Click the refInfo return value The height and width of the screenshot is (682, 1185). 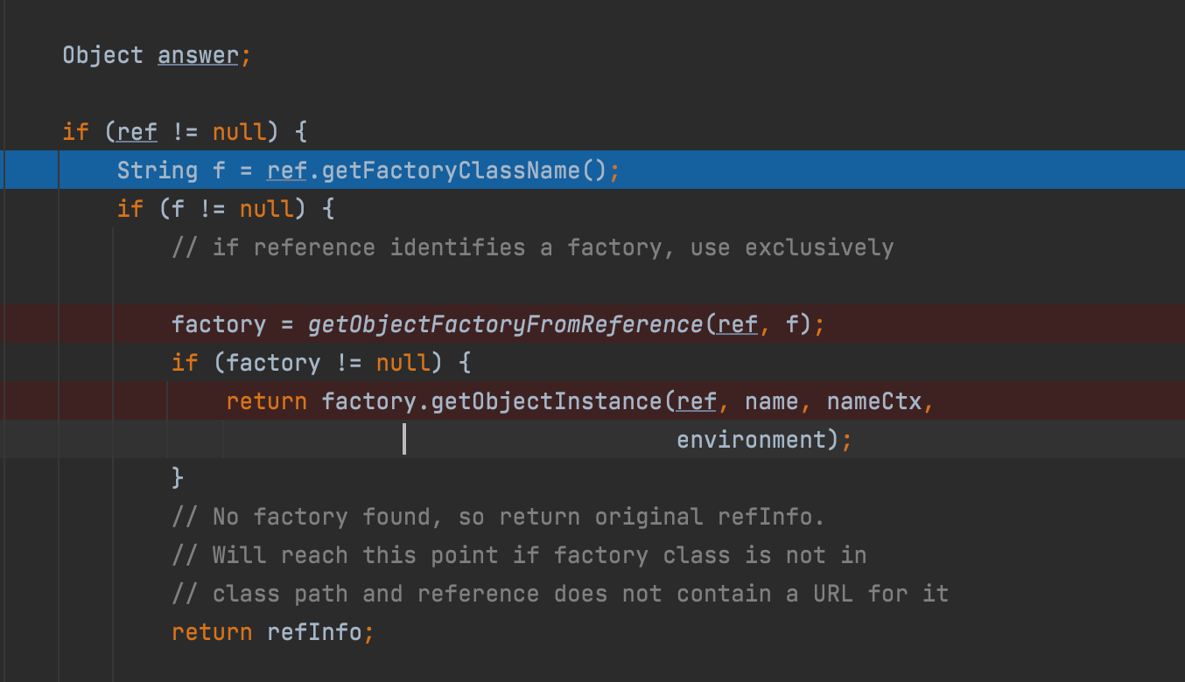pos(314,632)
